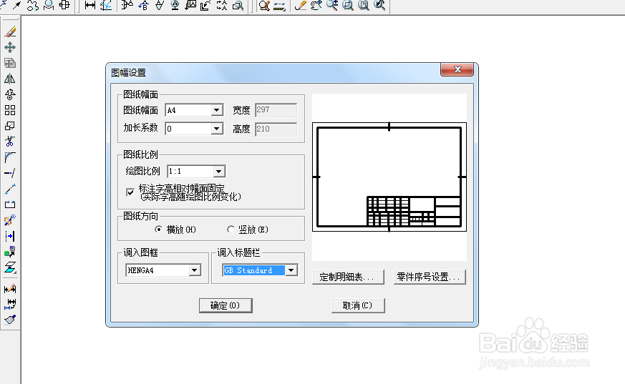Choose the Mirror tool with two triangles

[x=10, y=79]
